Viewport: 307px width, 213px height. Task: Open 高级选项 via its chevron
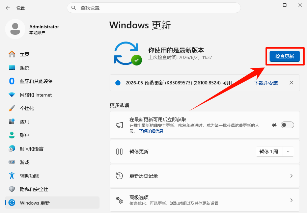point(291,200)
